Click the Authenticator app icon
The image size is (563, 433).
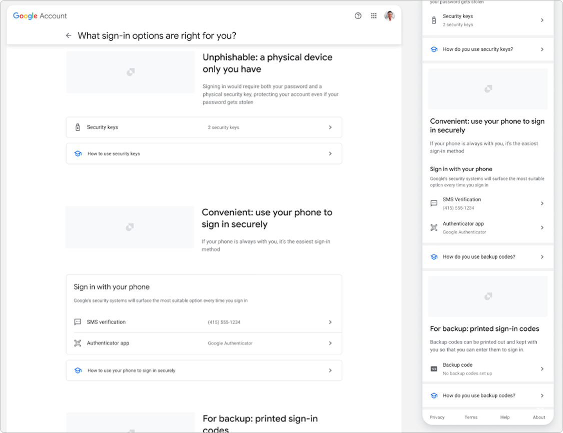[78, 343]
